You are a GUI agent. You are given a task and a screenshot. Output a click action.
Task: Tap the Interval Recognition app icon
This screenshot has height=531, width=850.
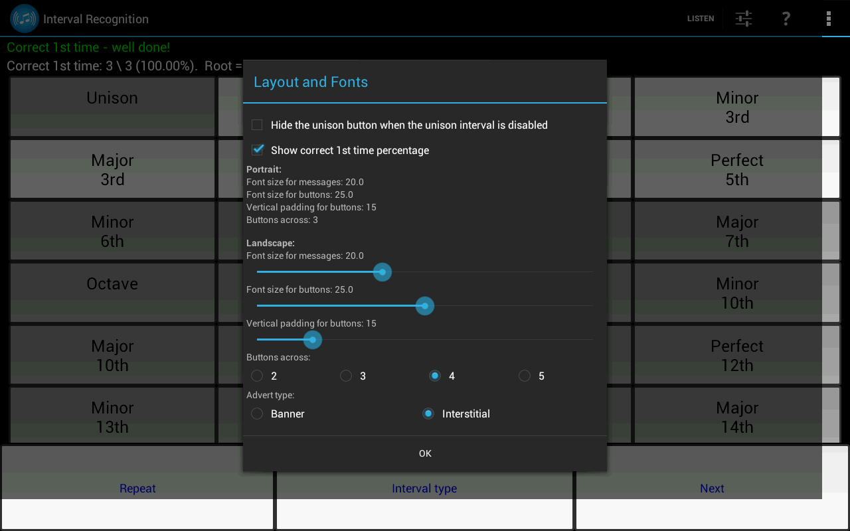[x=24, y=19]
